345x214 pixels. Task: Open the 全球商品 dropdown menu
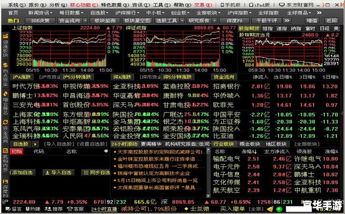(299, 13)
